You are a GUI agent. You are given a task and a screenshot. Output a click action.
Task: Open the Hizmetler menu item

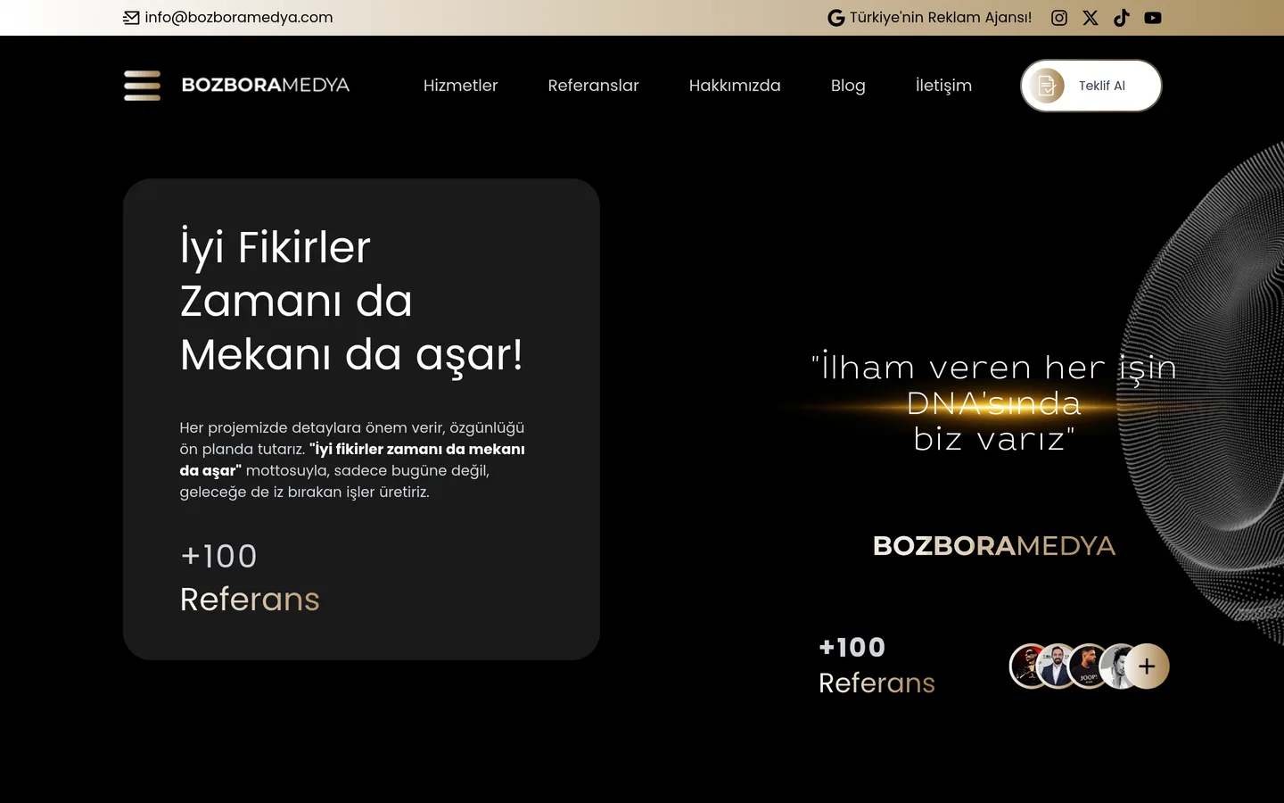click(x=460, y=86)
